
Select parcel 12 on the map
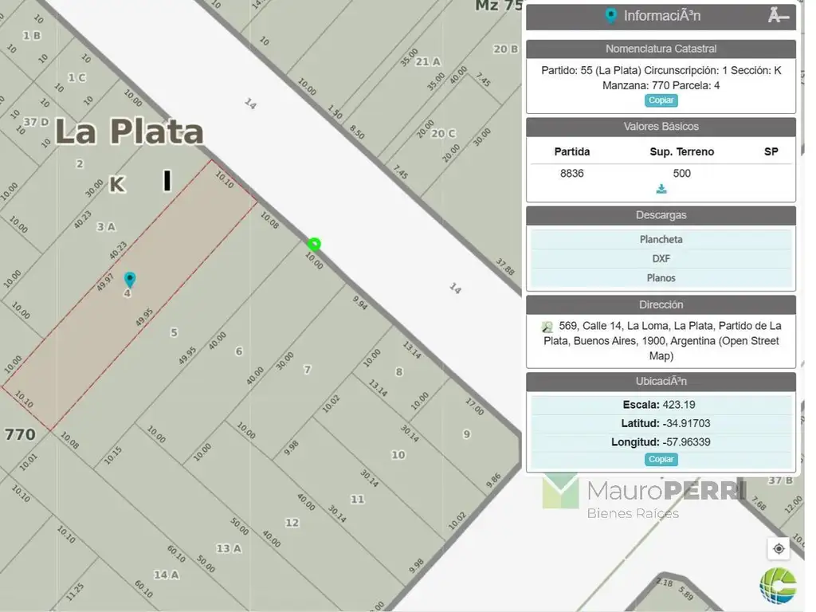[x=292, y=522]
